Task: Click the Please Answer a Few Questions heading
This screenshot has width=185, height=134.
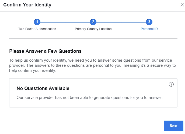Action: [45, 51]
